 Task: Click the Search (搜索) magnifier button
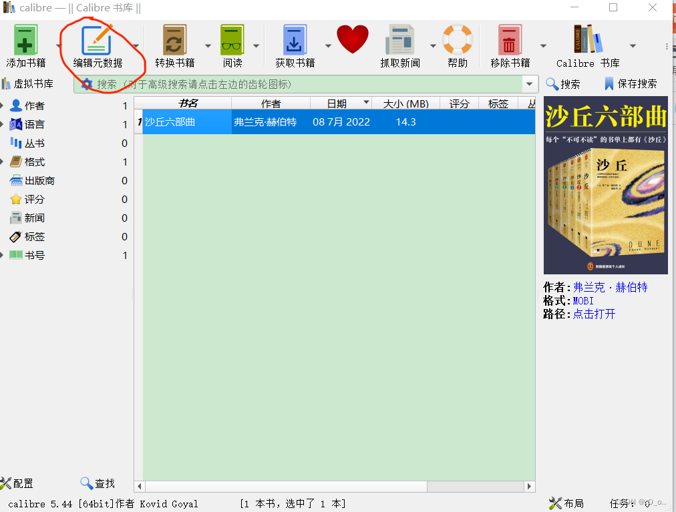tap(563, 84)
